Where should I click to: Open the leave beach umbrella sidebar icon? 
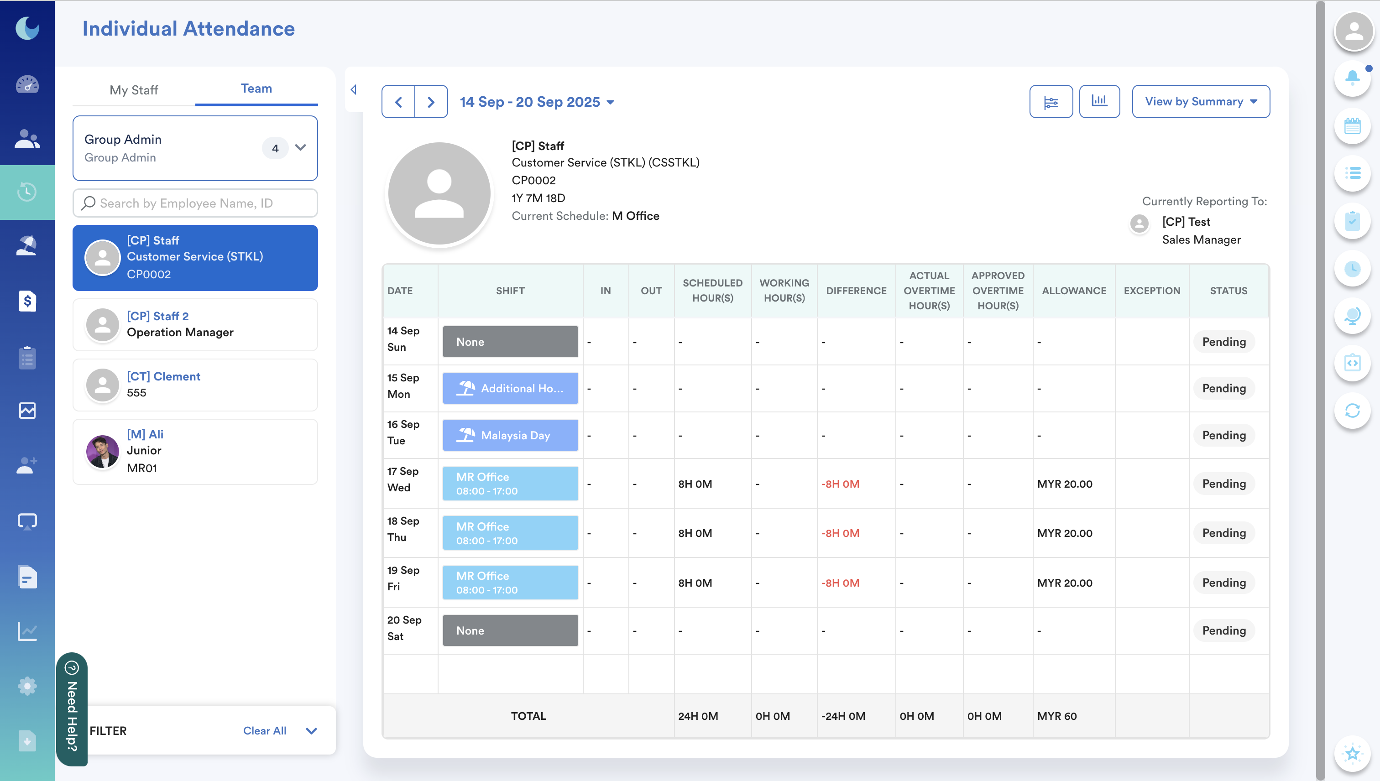click(x=27, y=246)
